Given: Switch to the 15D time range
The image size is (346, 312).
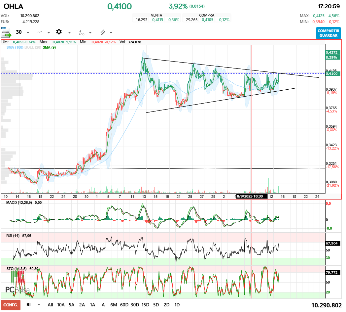Looking at the screenshot, I should click(145, 305).
